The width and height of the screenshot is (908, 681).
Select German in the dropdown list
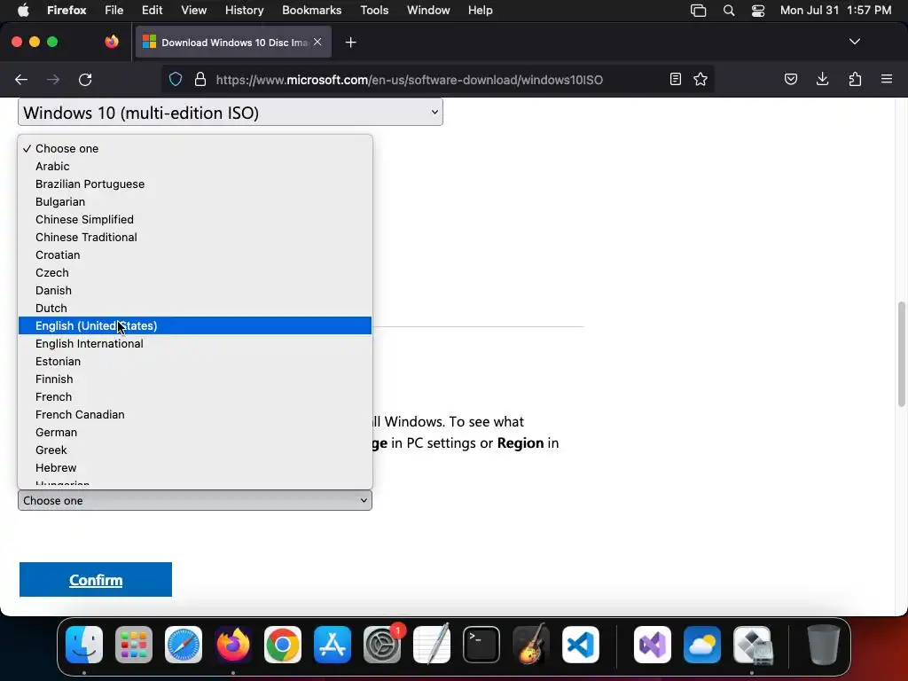195,432
